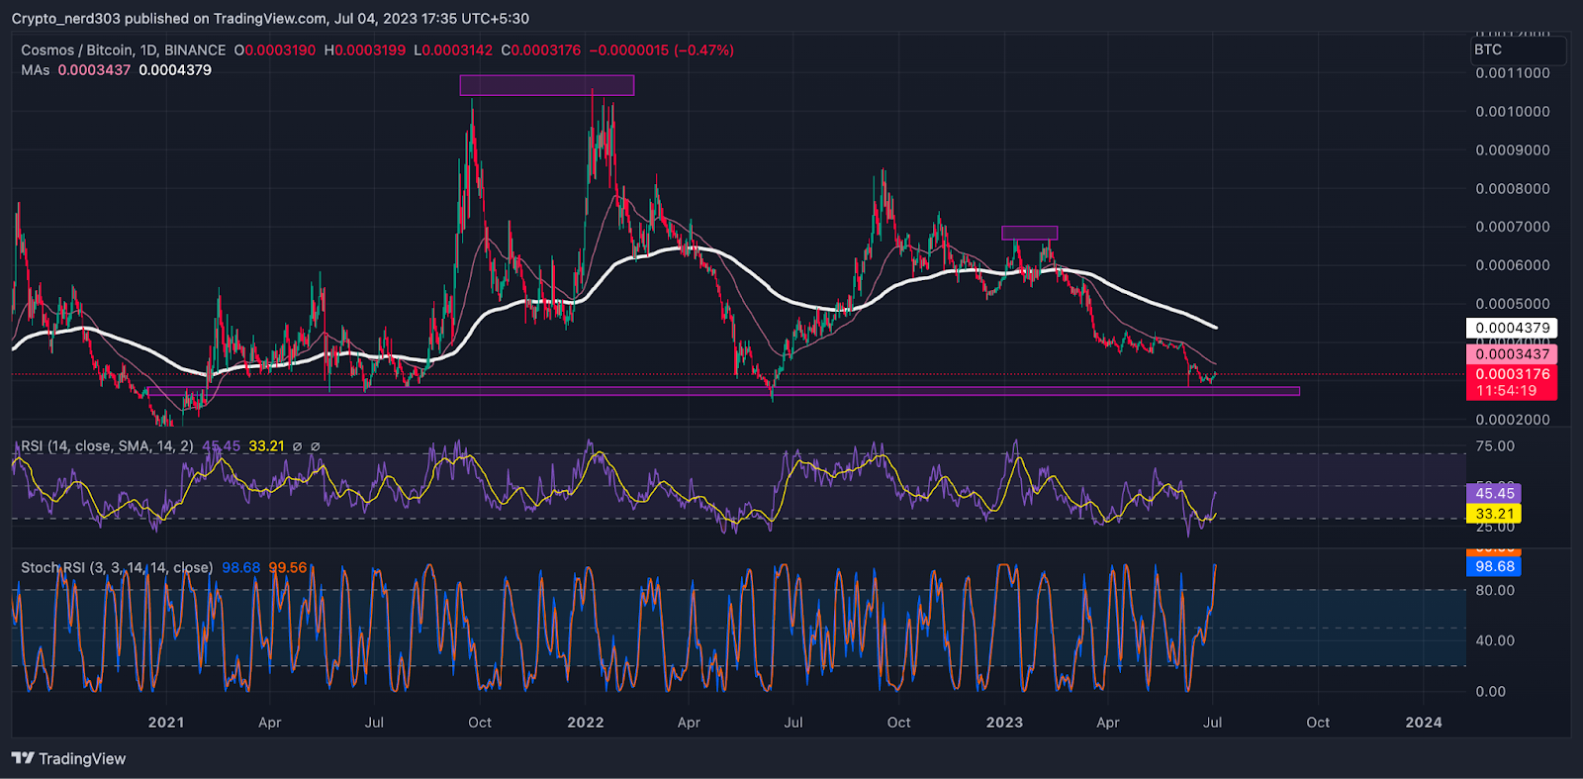Click the 80.00 level on Stoch RSI axis
Viewport: 1583px width, 779px height.
click(x=1495, y=590)
